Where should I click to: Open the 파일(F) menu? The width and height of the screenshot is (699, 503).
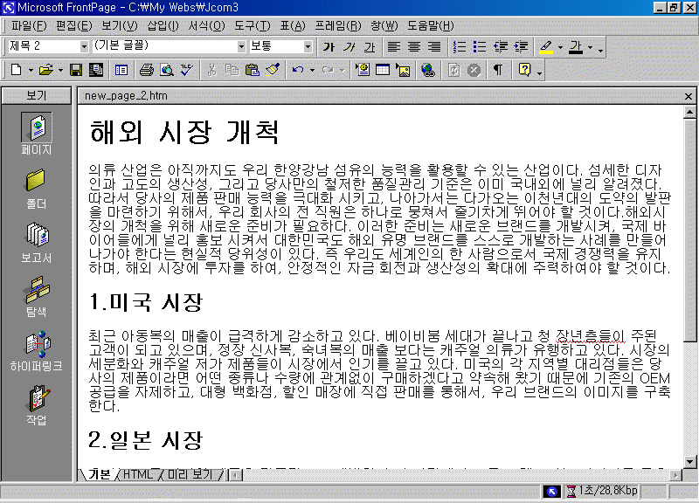coord(29,26)
